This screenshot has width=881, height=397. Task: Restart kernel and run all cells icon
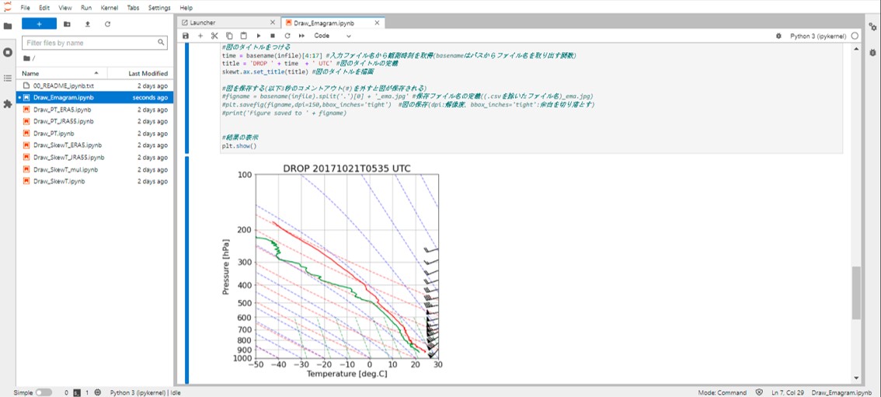[x=301, y=36]
